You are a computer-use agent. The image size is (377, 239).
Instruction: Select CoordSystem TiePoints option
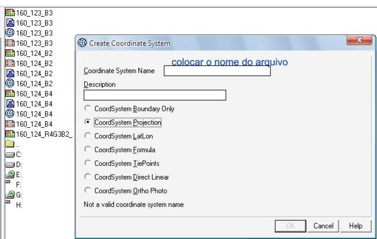[x=88, y=163]
